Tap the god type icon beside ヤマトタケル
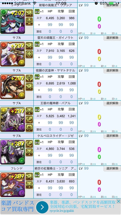This screenshot has width=121, height=215. [x=29, y=79]
